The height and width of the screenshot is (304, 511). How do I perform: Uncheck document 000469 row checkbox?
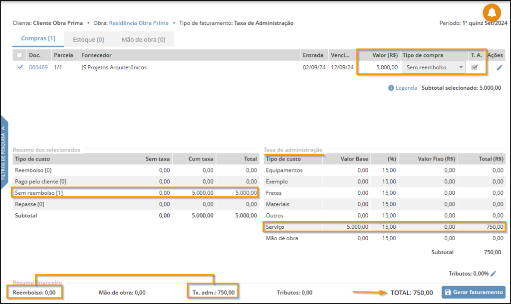19,67
